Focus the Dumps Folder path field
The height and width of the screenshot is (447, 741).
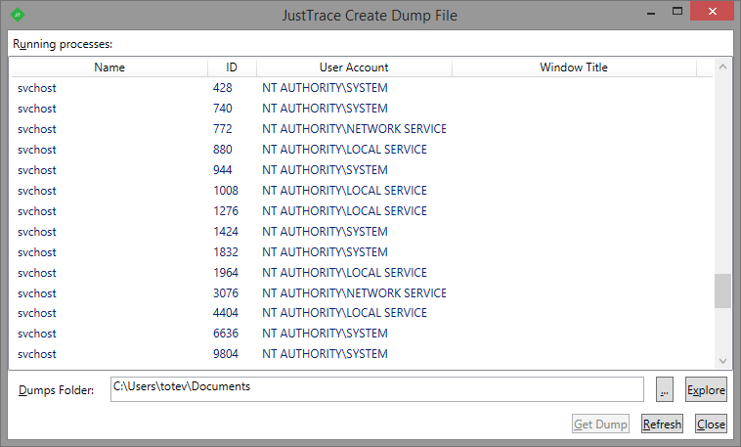[x=377, y=389]
